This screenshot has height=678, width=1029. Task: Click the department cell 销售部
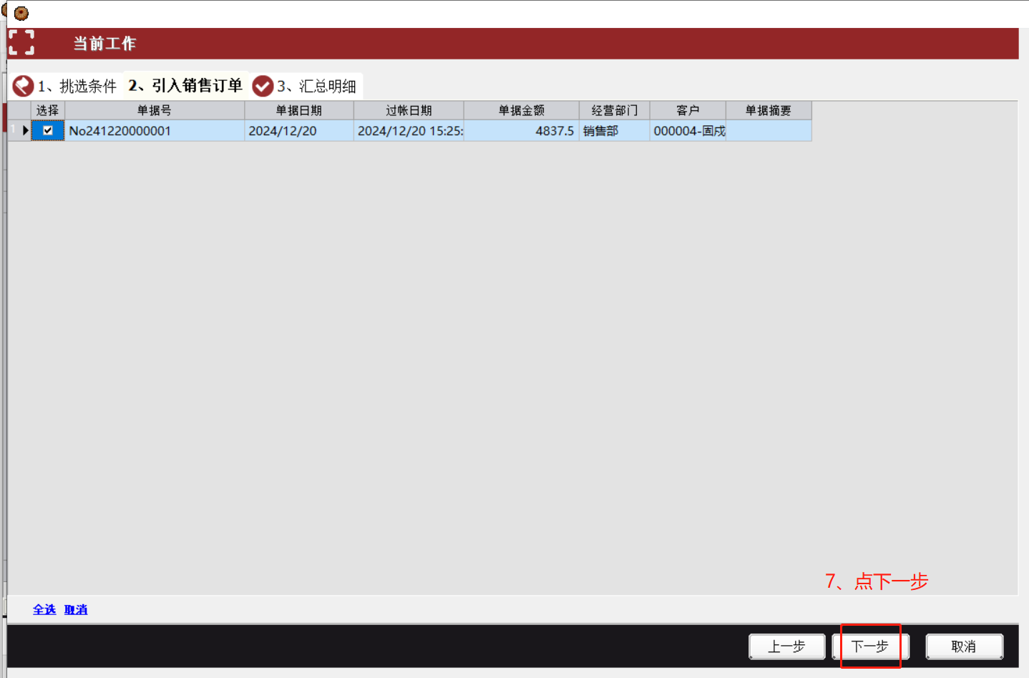click(x=615, y=131)
